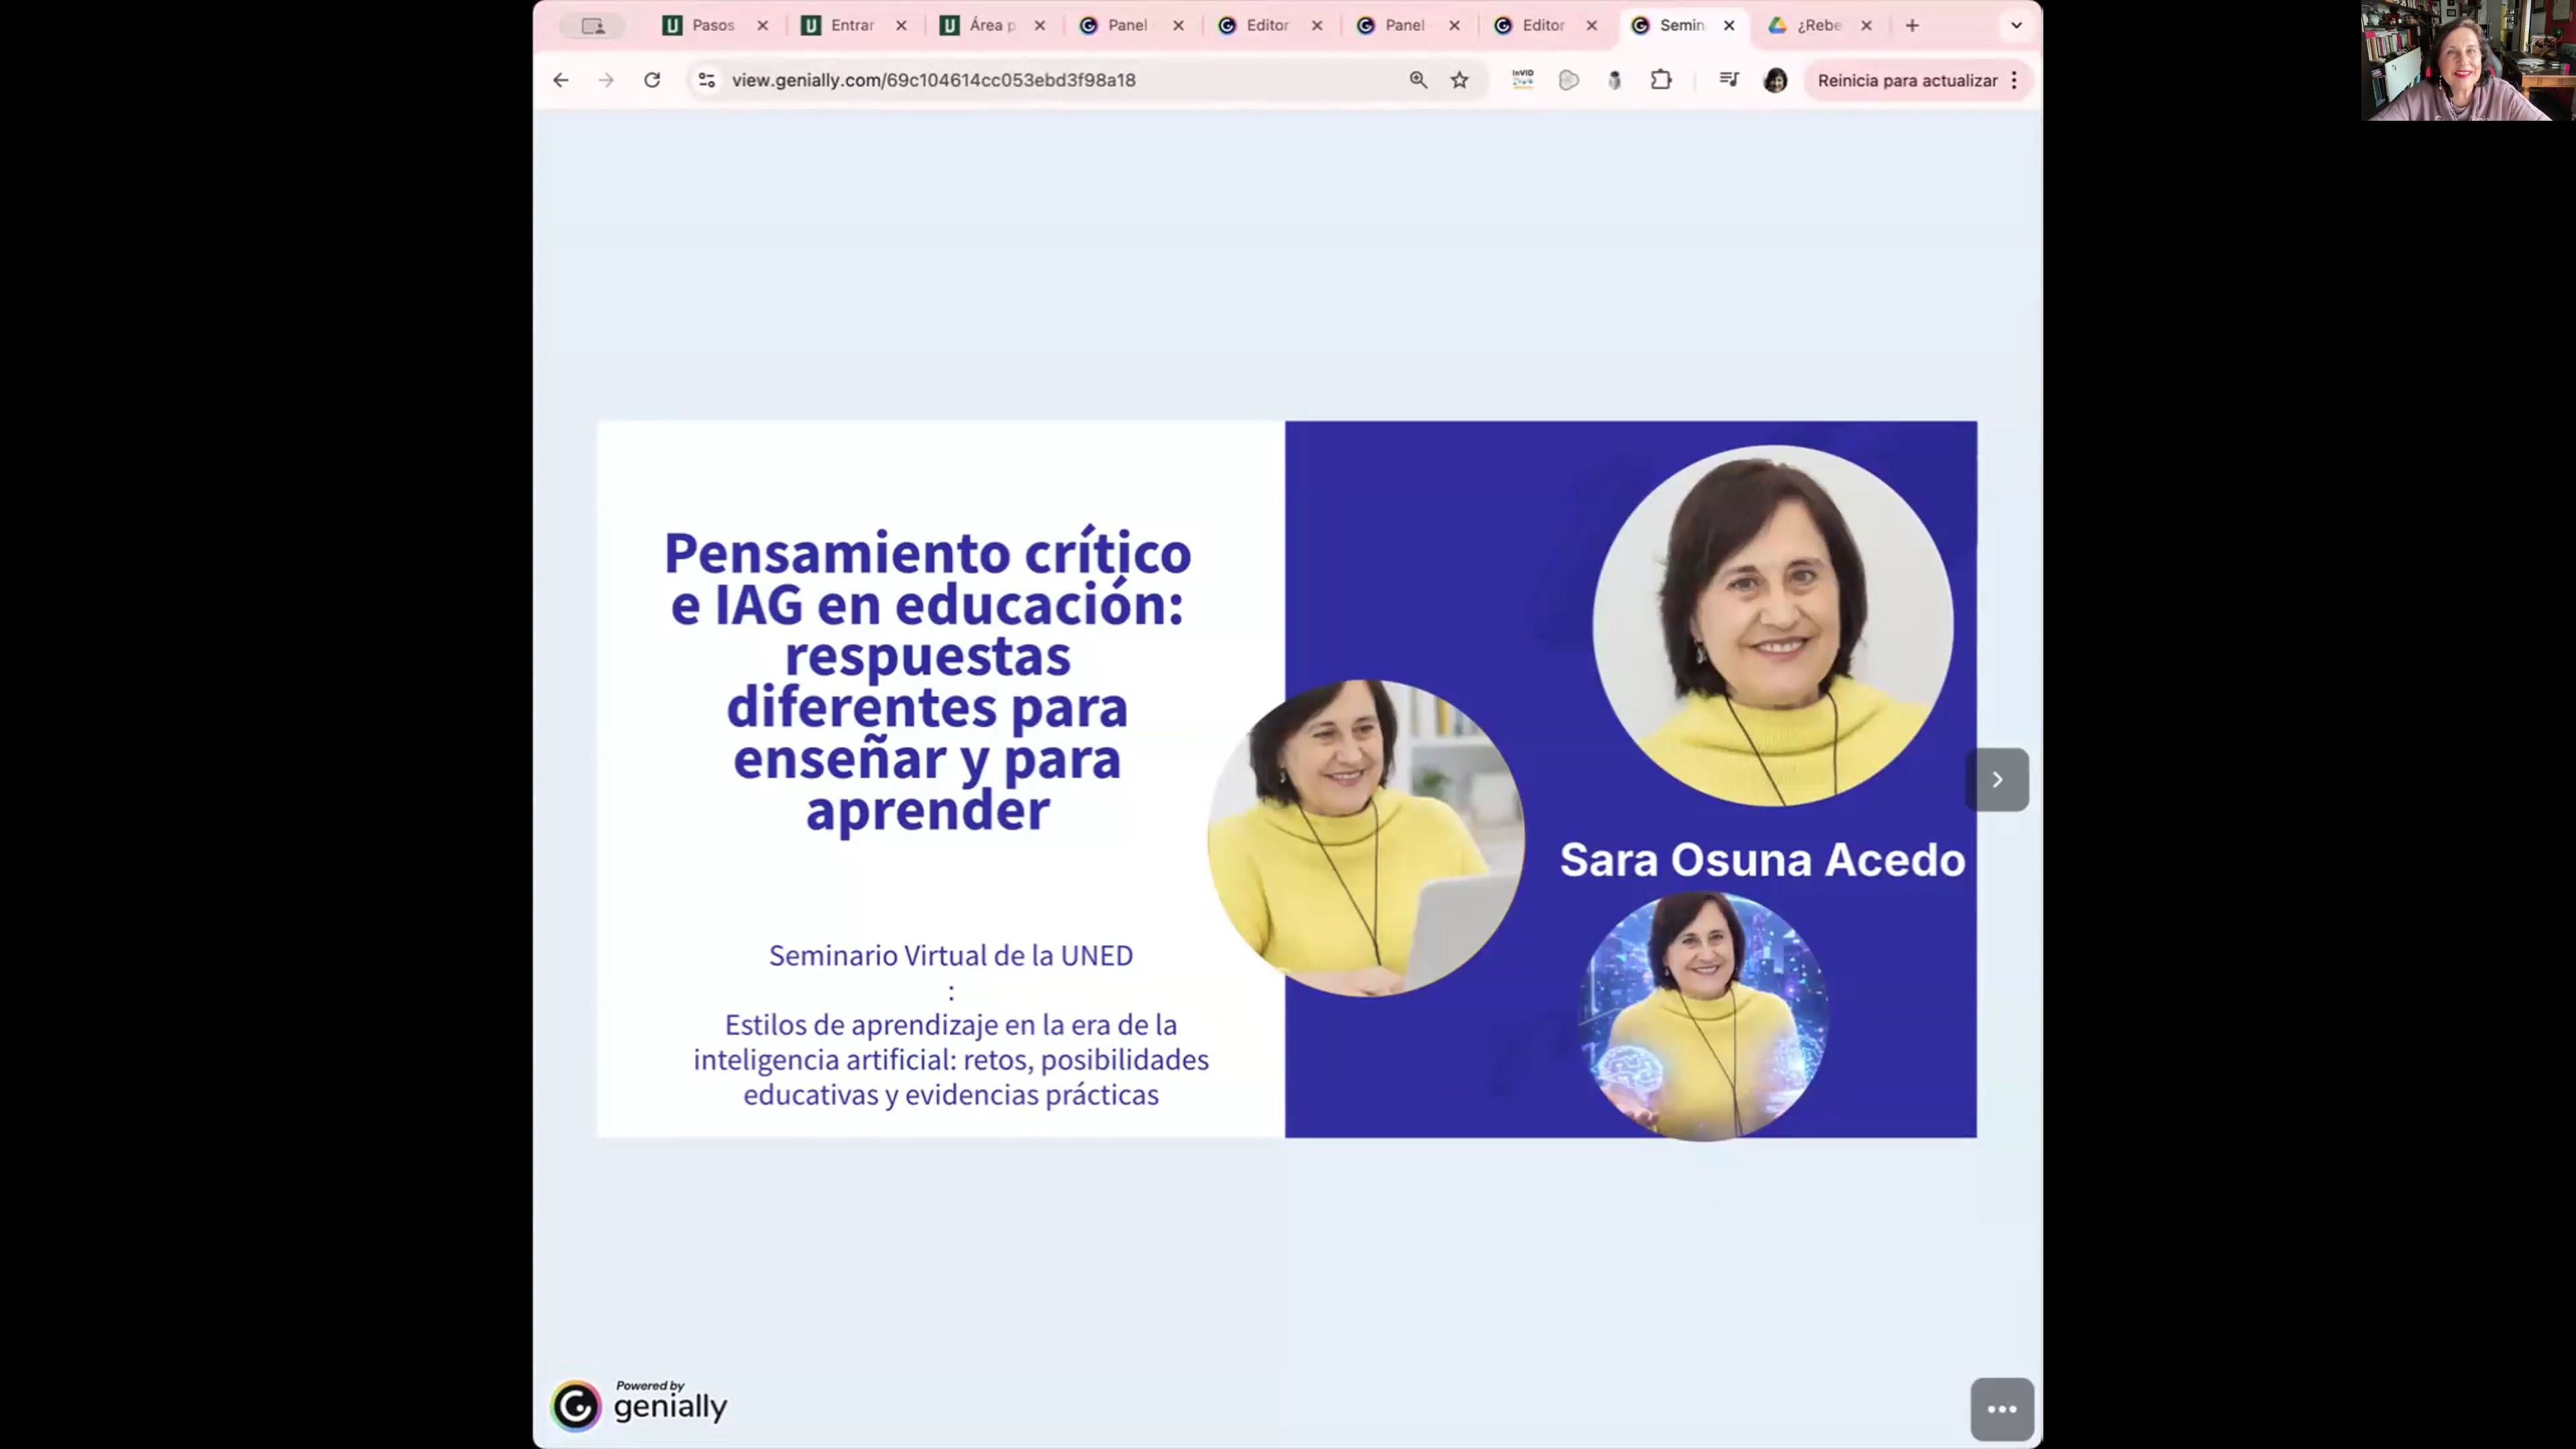Screen dimensions: 2576x1449
Task: Open the Genially three-dots options button
Action: coord(2002,1409)
